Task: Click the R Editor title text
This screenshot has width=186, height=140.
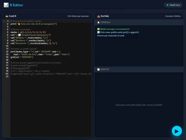Action: click(x=17, y=5)
